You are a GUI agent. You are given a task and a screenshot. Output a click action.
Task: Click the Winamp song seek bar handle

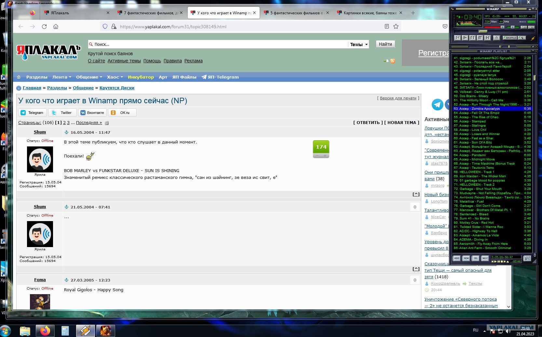click(x=483, y=31)
